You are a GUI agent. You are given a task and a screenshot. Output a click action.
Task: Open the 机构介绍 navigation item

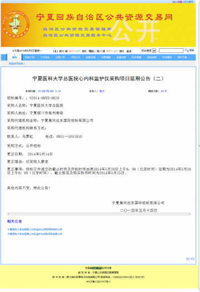pos(29,57)
